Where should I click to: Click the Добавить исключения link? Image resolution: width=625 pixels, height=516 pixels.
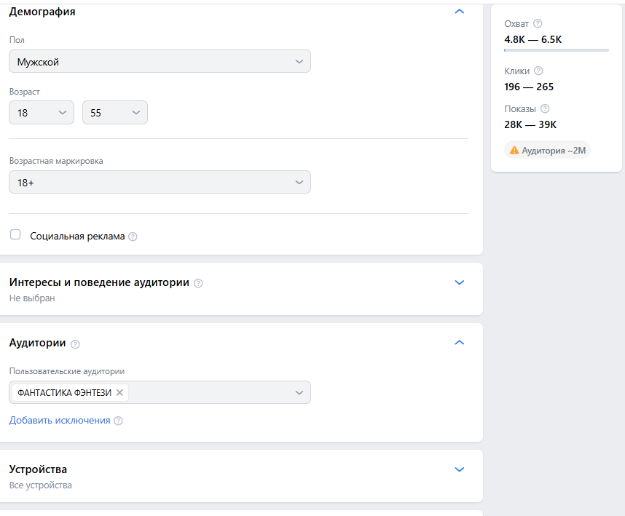pyautogui.click(x=60, y=421)
